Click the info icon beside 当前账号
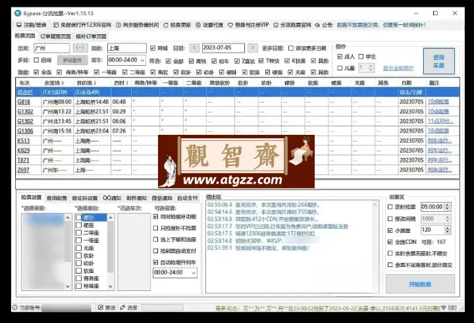This screenshot has height=323, width=474. [x=14, y=308]
